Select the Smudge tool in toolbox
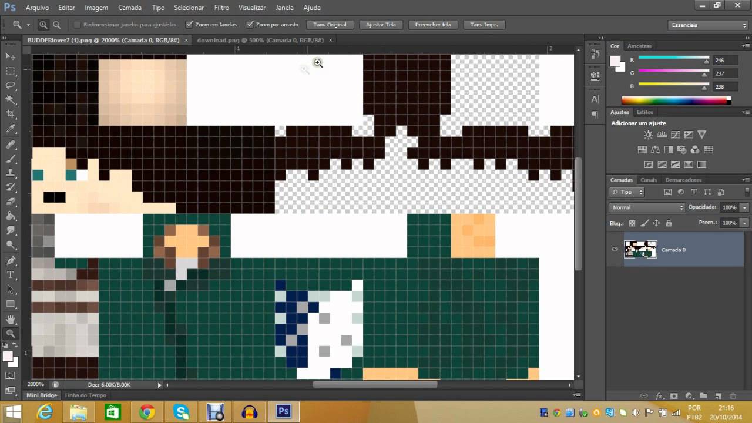 [x=11, y=231]
